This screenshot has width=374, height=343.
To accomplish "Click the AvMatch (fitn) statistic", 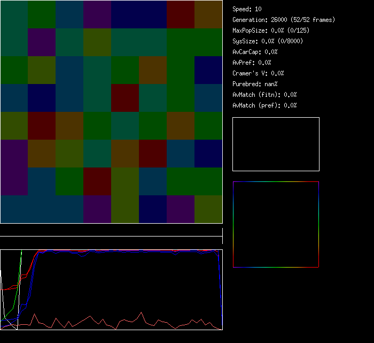I will click(x=264, y=95).
